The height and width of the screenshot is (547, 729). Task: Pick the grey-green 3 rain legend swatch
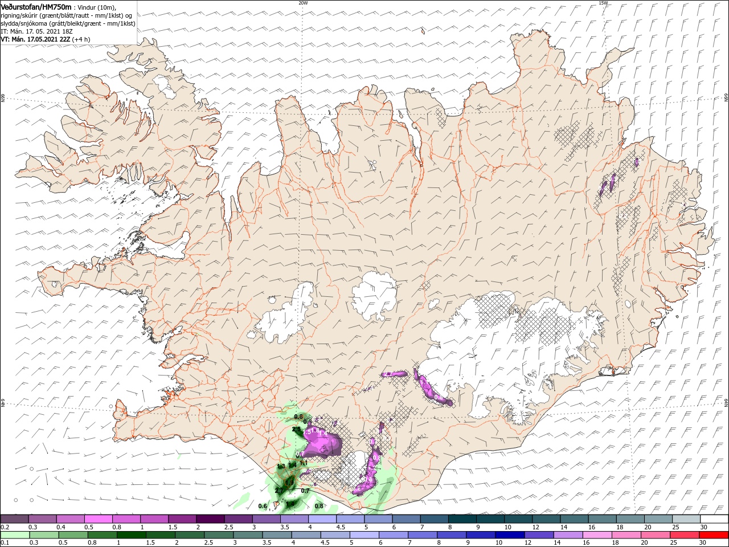[x=248, y=535]
